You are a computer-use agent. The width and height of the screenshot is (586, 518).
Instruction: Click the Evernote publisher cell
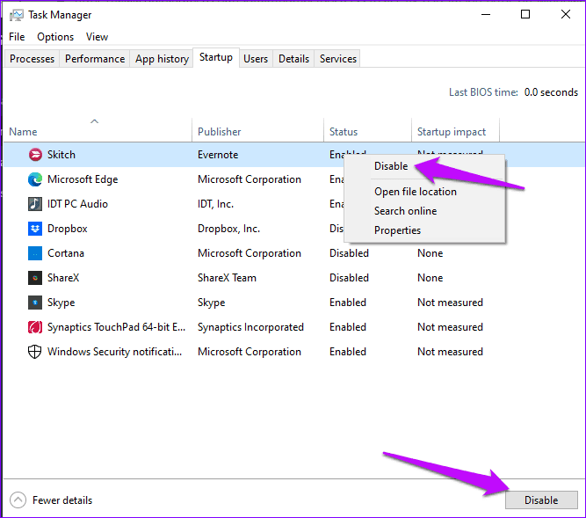[x=218, y=155]
